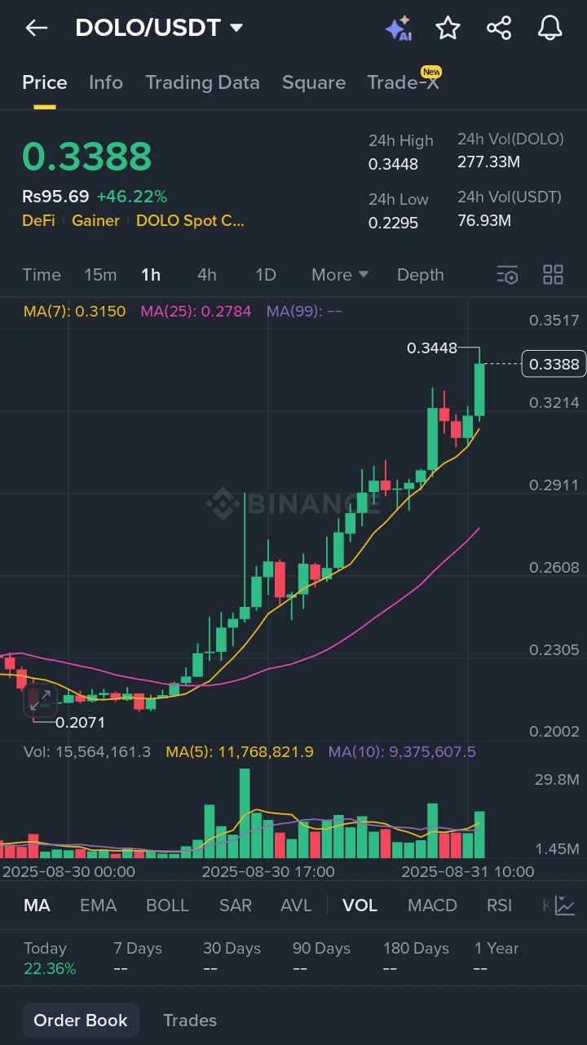Select the 1h timeframe
The width and height of the screenshot is (587, 1045).
point(151,275)
